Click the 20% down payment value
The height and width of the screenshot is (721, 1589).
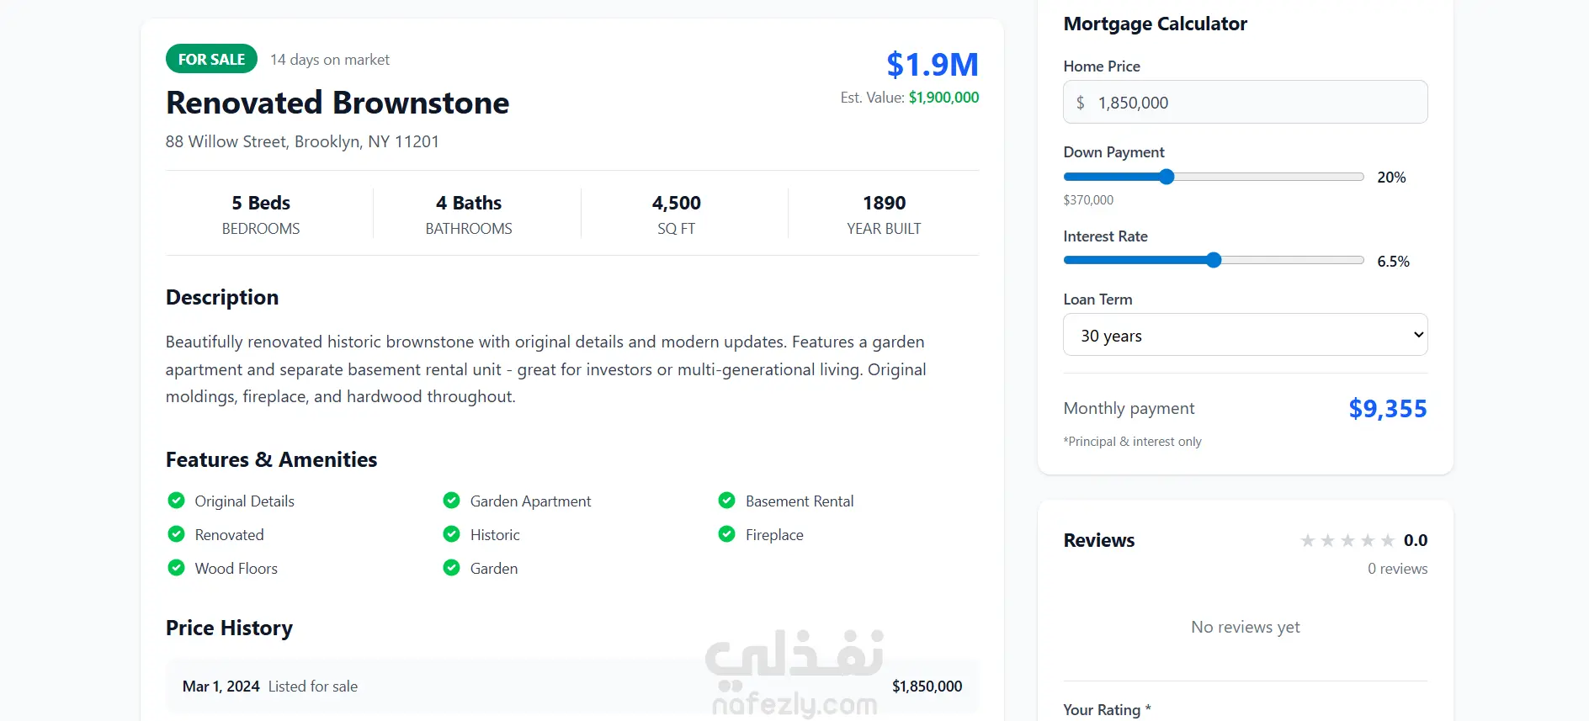(x=1391, y=178)
